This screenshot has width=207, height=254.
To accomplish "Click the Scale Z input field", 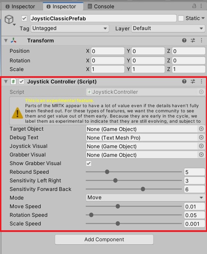I will tap(188, 69).
